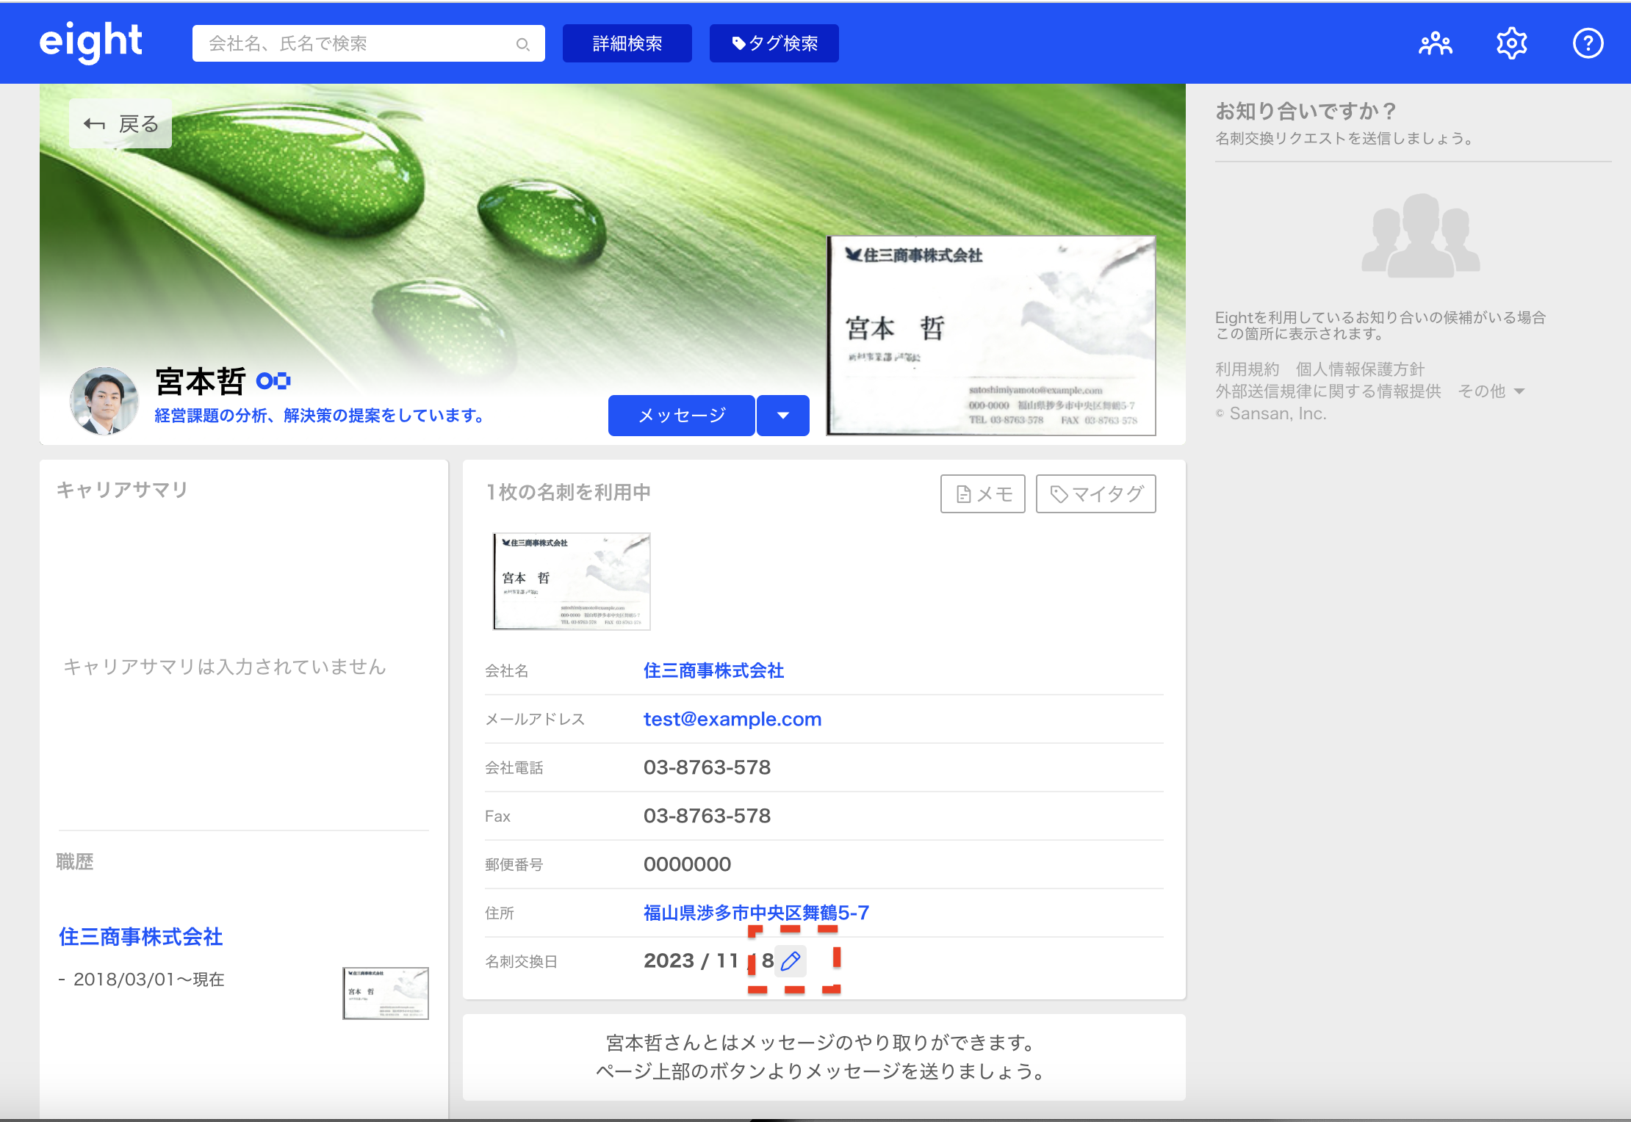Click the address link 福山県渉多市中央区舞鶴5-7
The height and width of the screenshot is (1122, 1631).
[x=755, y=913]
